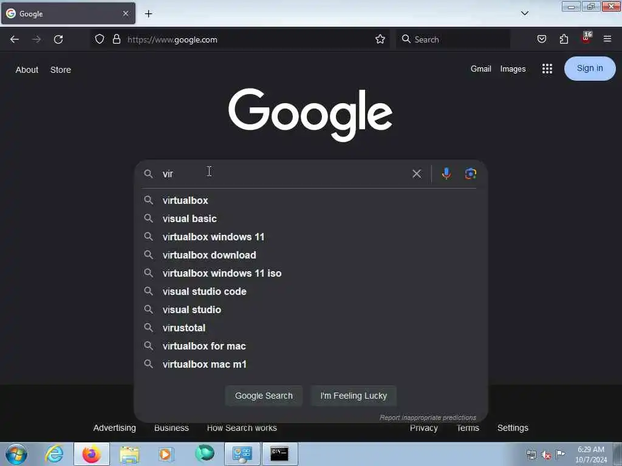
Task: Open Report inappropriate predictions link
Action: click(x=428, y=417)
